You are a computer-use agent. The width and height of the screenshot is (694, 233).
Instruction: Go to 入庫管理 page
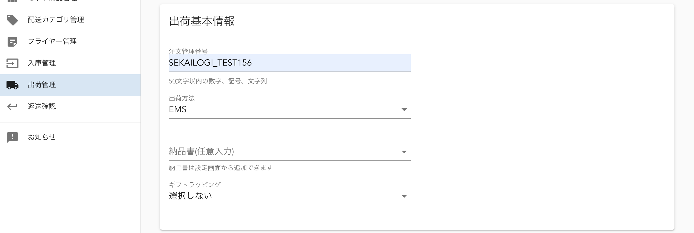tap(42, 63)
